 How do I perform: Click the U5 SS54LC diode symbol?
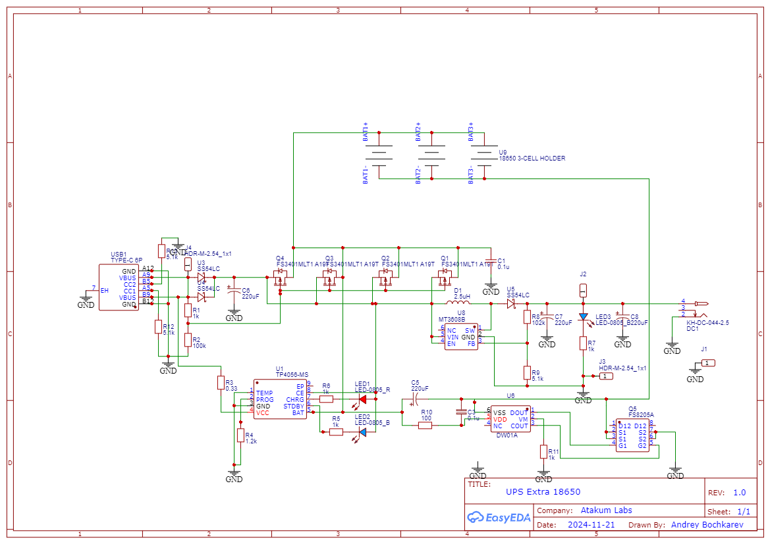(510, 304)
